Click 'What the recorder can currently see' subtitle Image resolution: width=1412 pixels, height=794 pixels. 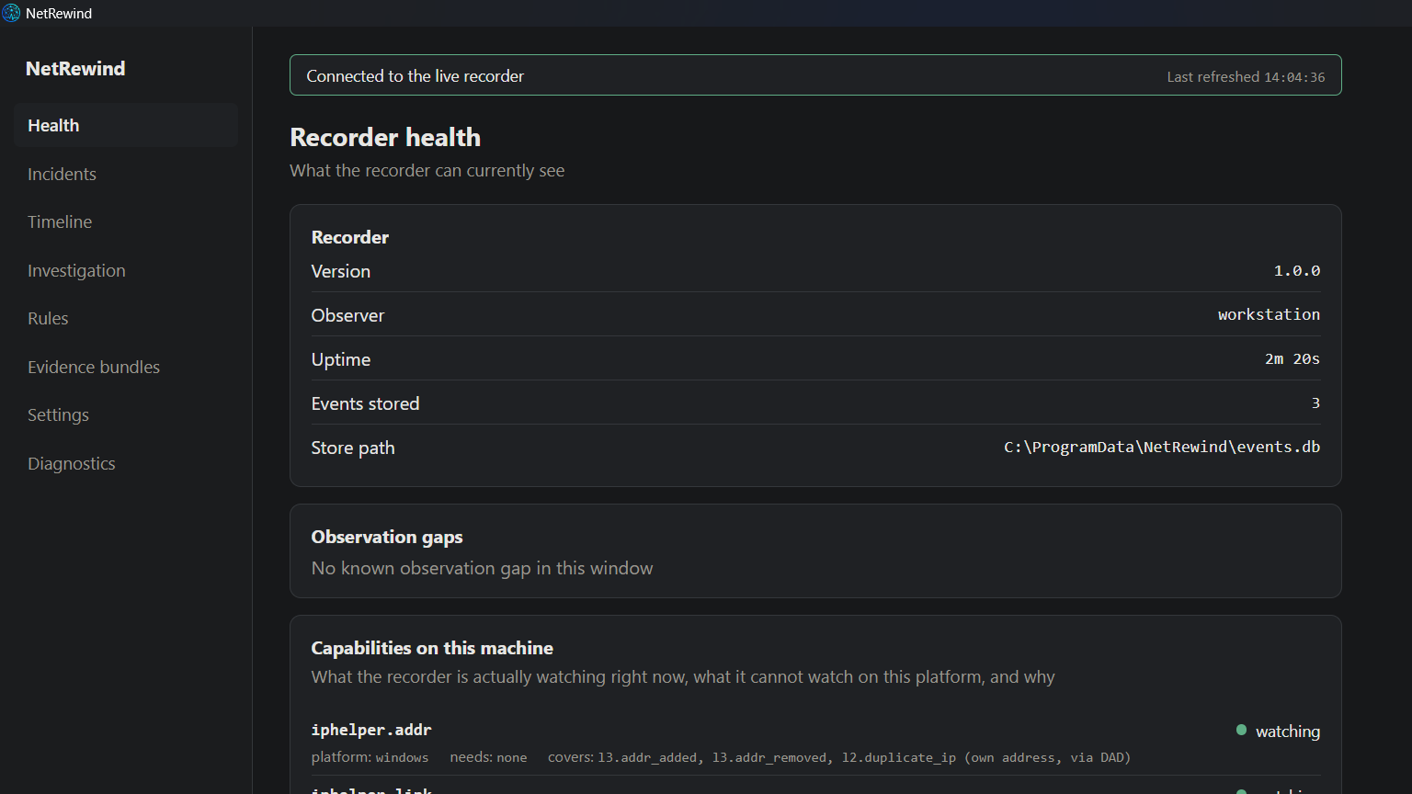(427, 171)
